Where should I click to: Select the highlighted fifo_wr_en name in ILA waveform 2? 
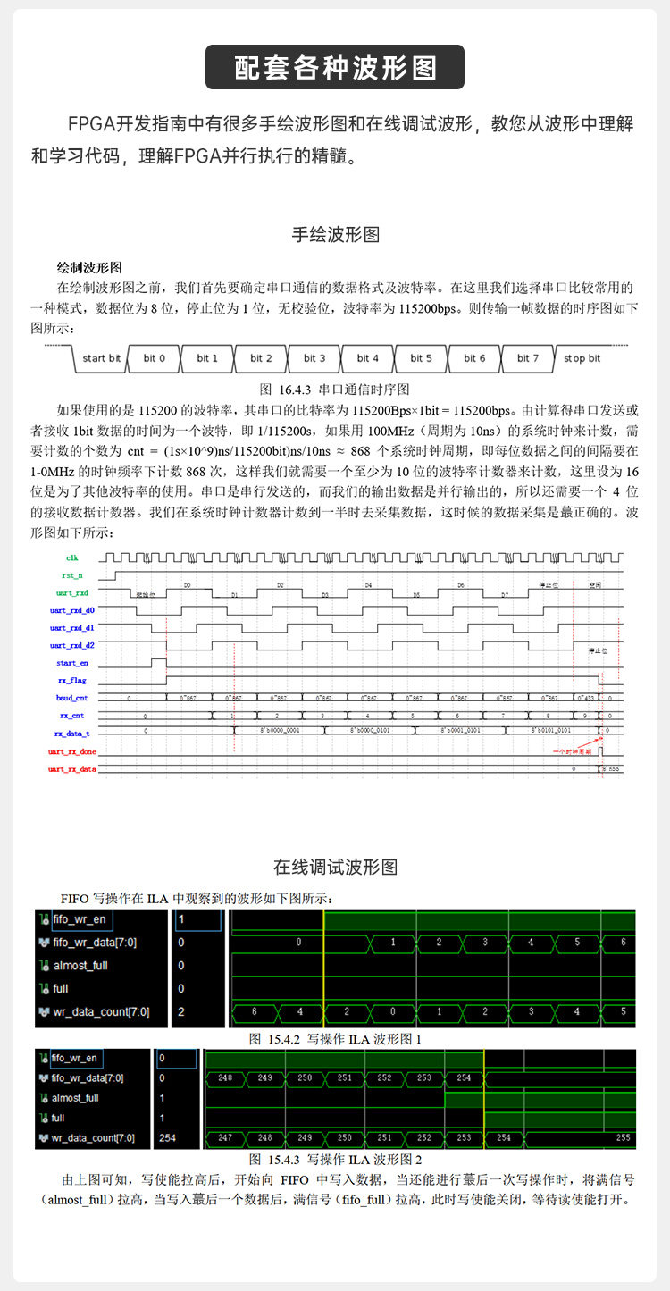pyautogui.click(x=76, y=1059)
